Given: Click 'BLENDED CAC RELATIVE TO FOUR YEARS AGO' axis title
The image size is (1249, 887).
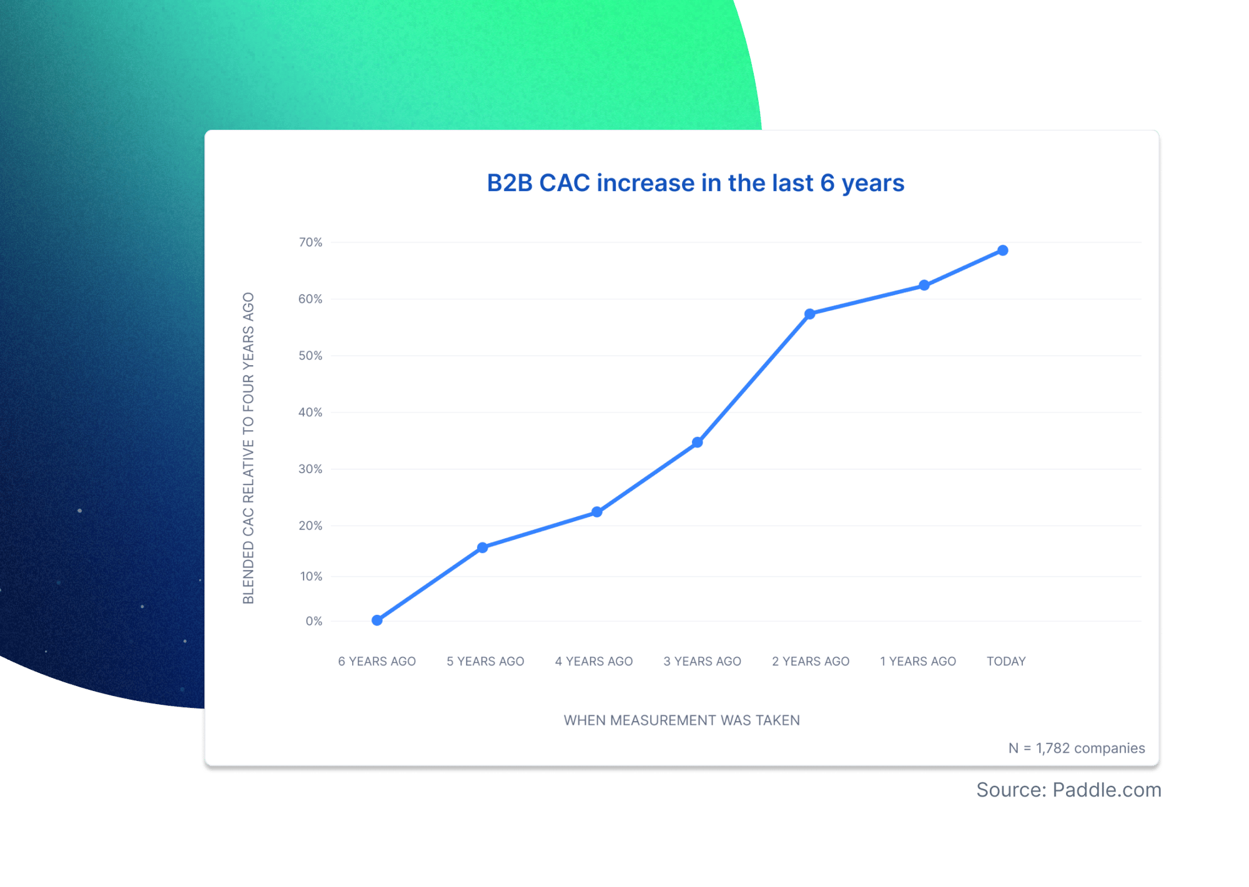Looking at the screenshot, I should coord(249,448).
